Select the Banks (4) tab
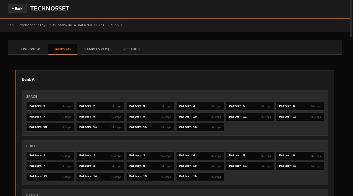 click(62, 49)
